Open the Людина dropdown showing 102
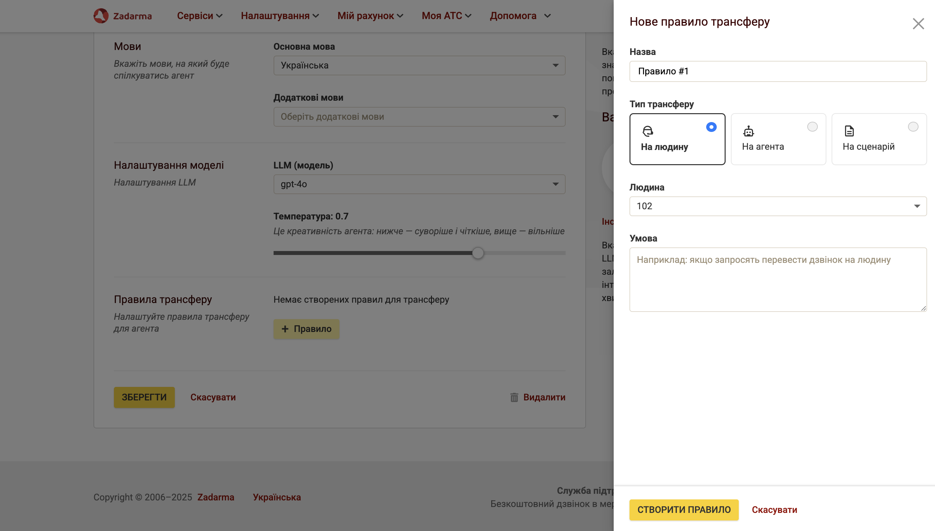935x531 pixels. coord(777,206)
